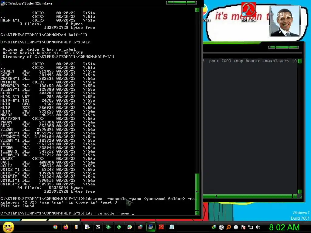Open hlds.exe desktop shortcut
This screenshot has width=311, height=233.
[248, 12]
